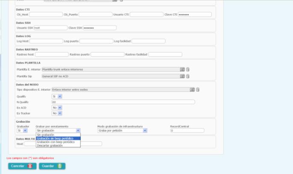
Task: Click the RecordCentral input field
Action: click(187, 130)
